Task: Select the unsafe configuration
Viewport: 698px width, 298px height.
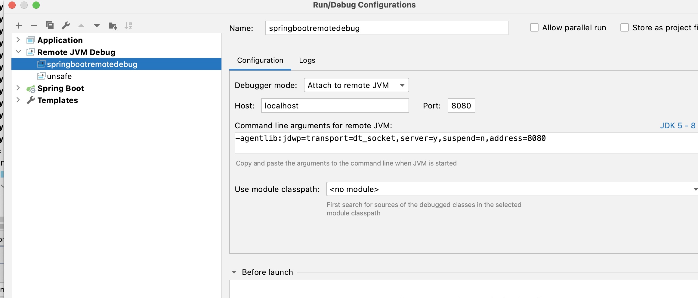Action: click(x=59, y=76)
